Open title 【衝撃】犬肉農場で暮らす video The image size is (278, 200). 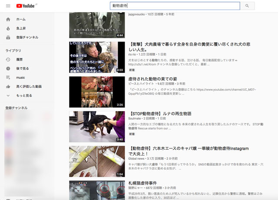click(x=189, y=47)
